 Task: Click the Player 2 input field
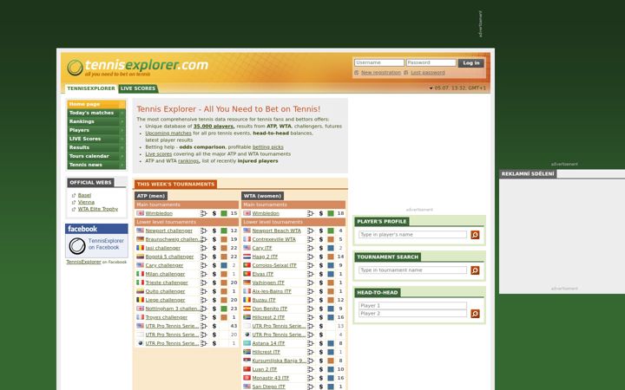click(412, 314)
